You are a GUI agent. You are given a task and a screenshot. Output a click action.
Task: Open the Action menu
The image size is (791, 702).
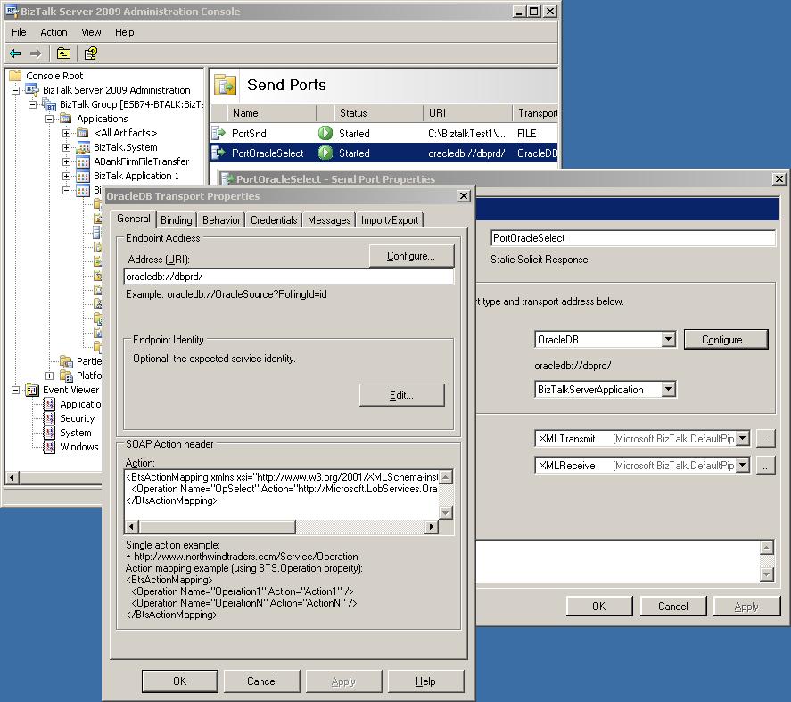pos(54,32)
